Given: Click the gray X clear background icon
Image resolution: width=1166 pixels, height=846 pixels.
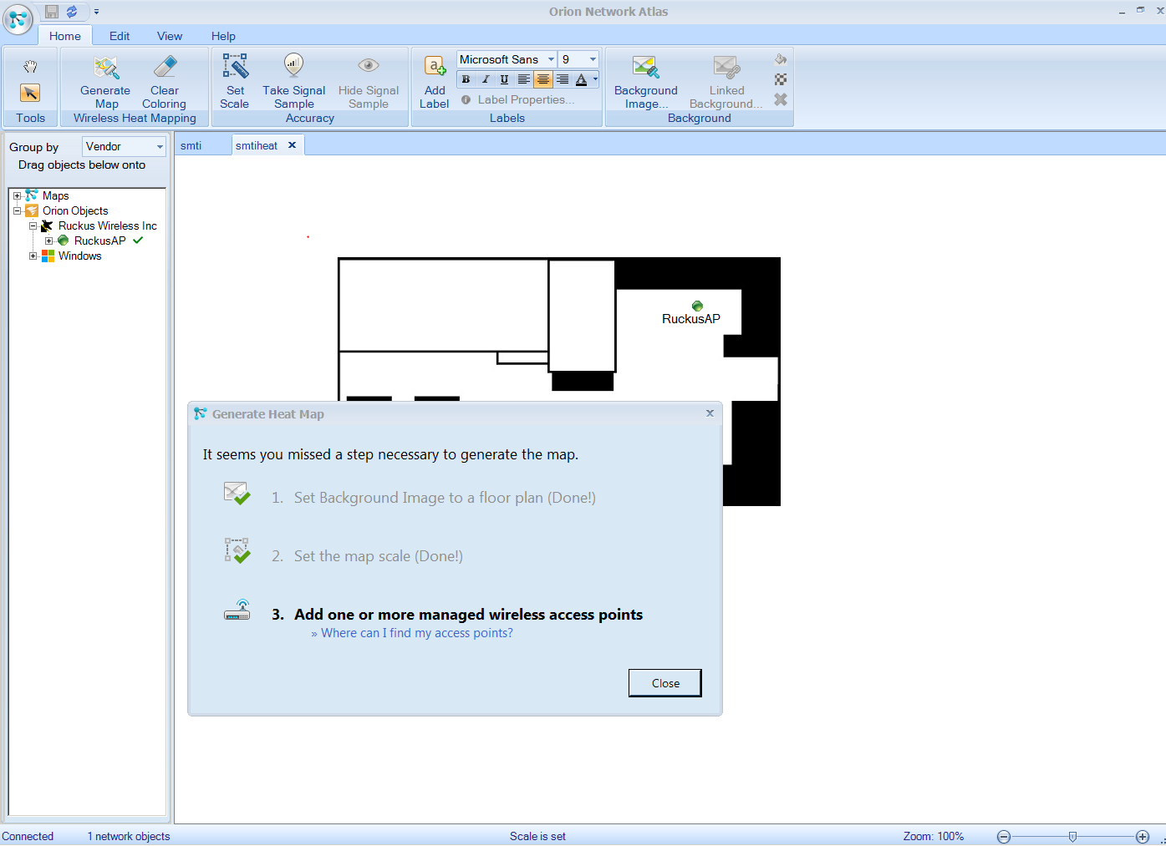Looking at the screenshot, I should click(x=781, y=99).
